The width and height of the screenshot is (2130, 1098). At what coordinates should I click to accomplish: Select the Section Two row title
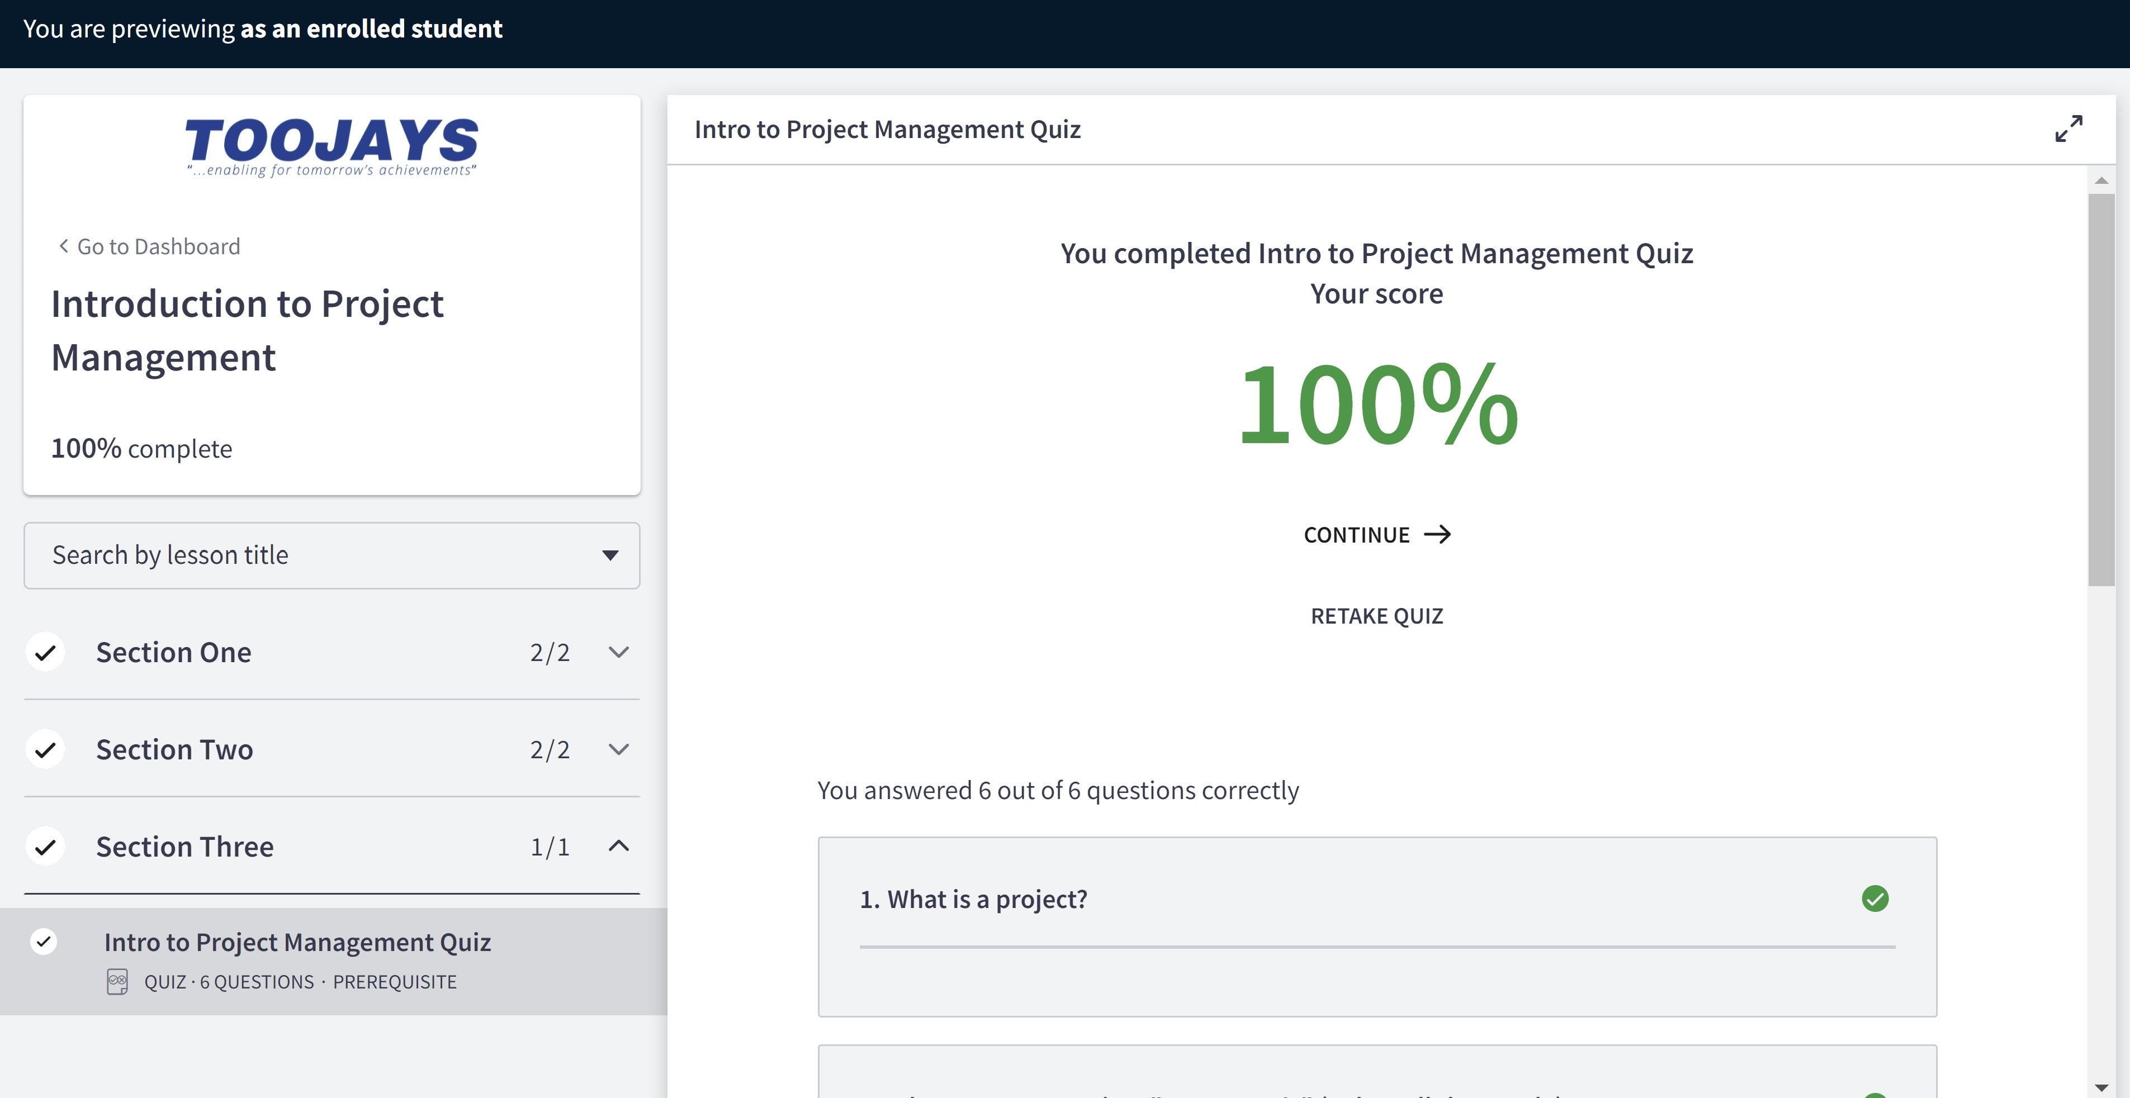click(174, 749)
